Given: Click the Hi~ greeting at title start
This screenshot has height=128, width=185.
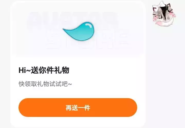Looking at the screenshot, I should [25, 70].
